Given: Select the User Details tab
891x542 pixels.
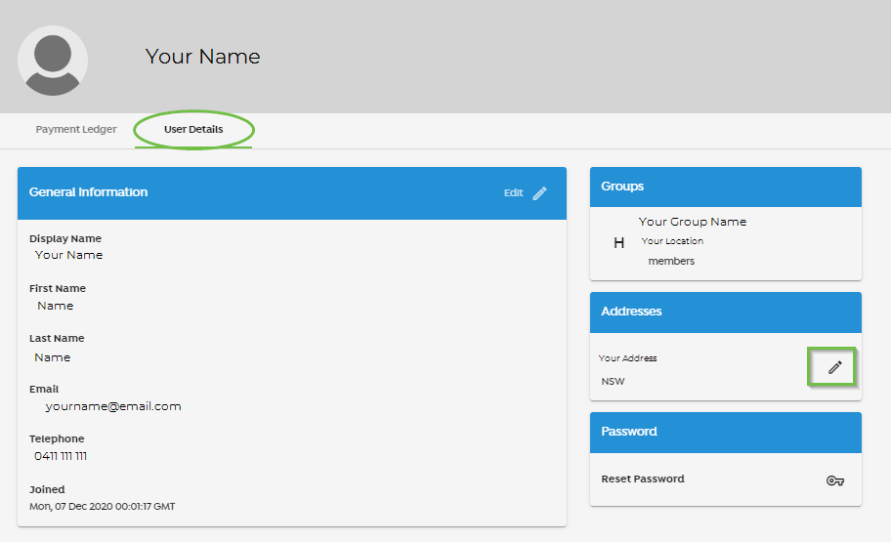Looking at the screenshot, I should (x=193, y=129).
